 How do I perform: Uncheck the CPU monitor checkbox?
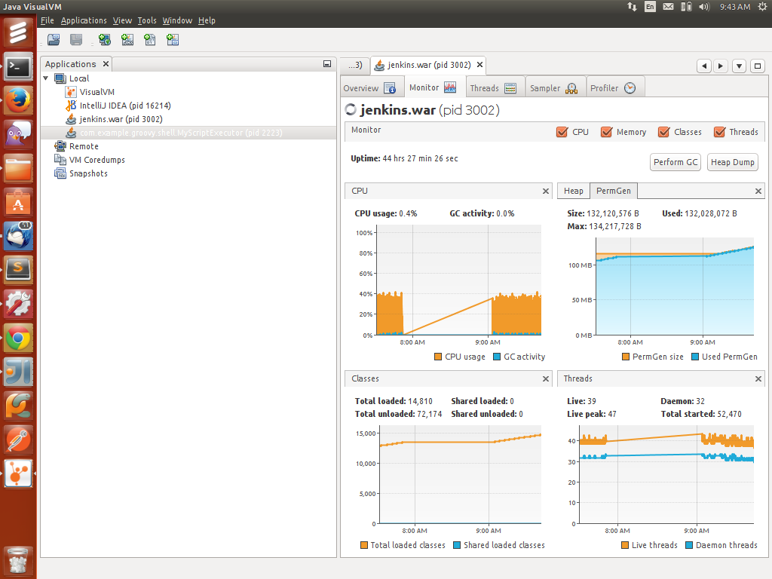[x=562, y=132]
